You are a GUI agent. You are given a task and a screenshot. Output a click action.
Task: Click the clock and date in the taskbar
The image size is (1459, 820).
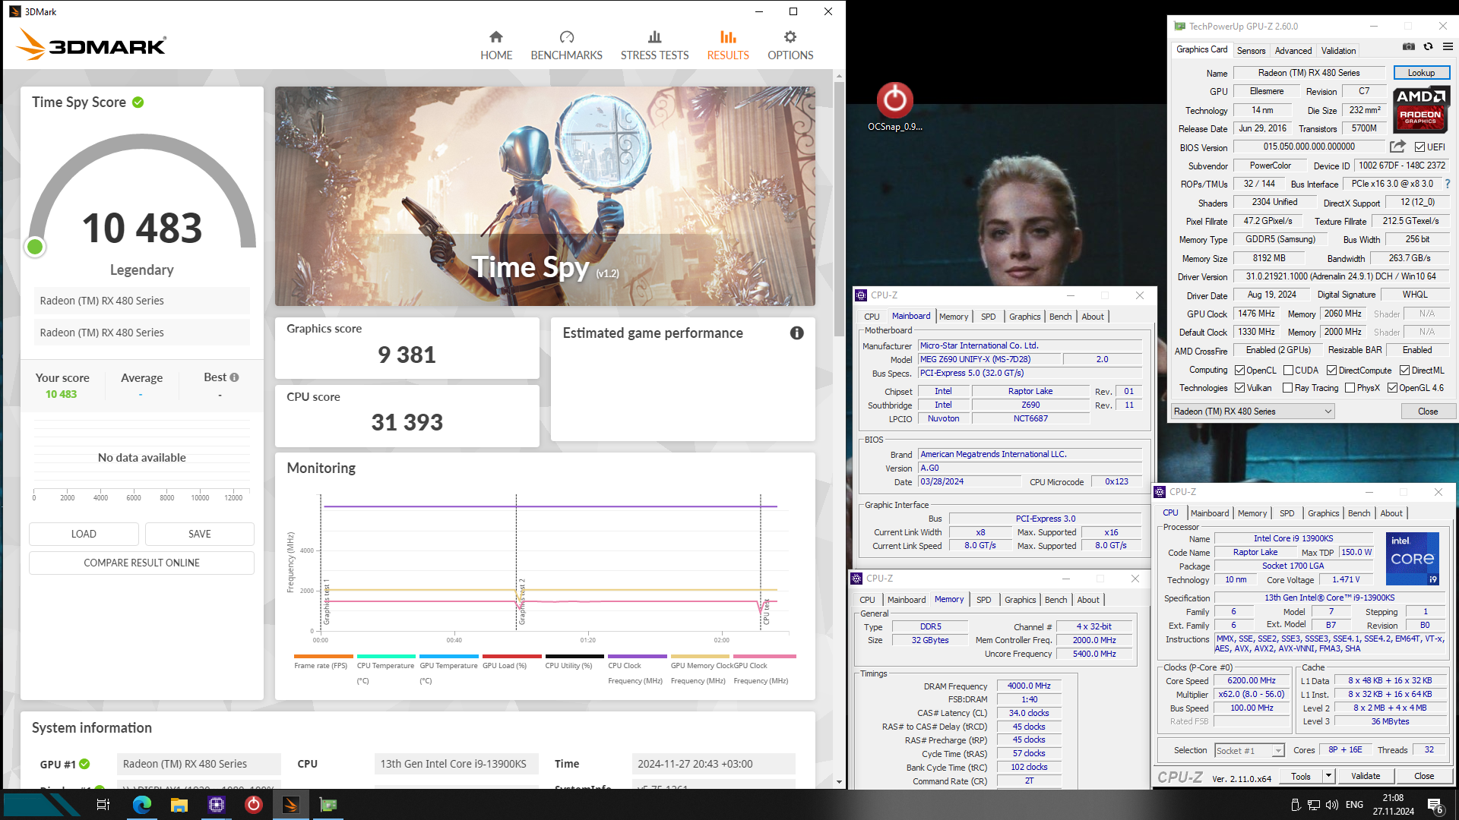tap(1393, 805)
